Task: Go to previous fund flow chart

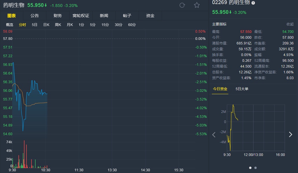Action: 214,135
